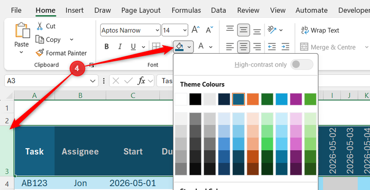The image size is (370, 190).
Task: Switch to the Draw tab
Action: tap(103, 10)
